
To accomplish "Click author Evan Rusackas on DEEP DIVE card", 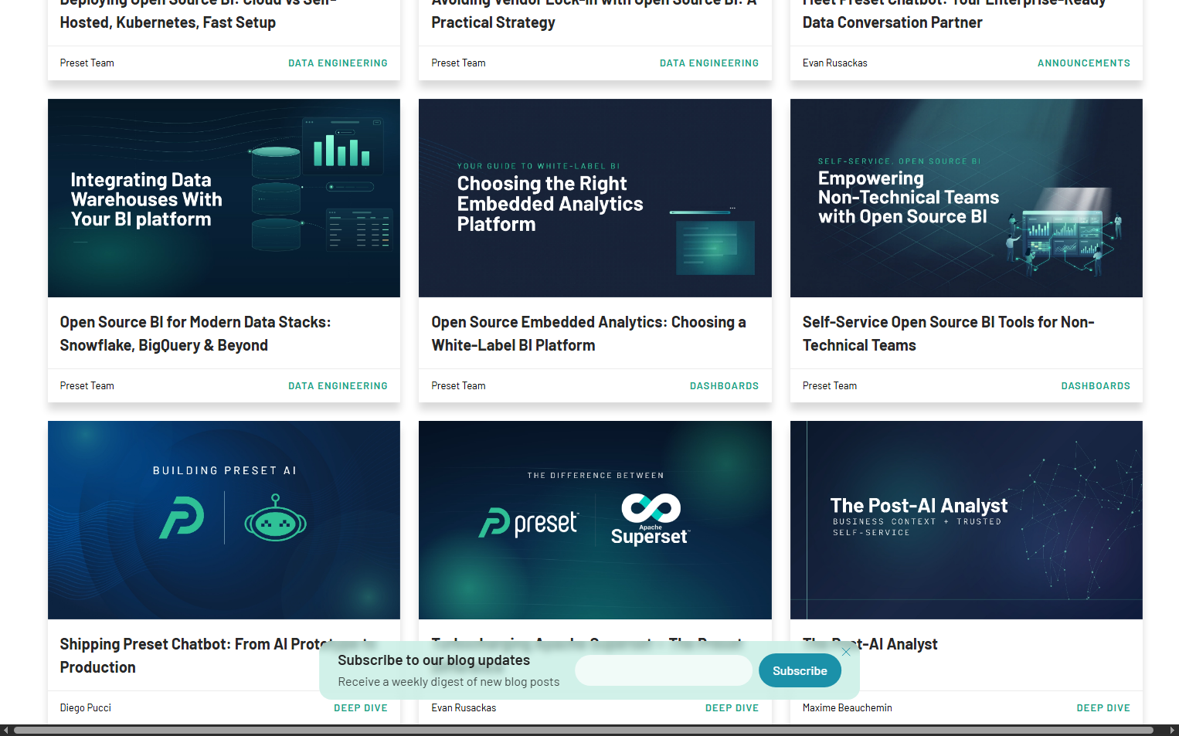I will tap(464, 708).
